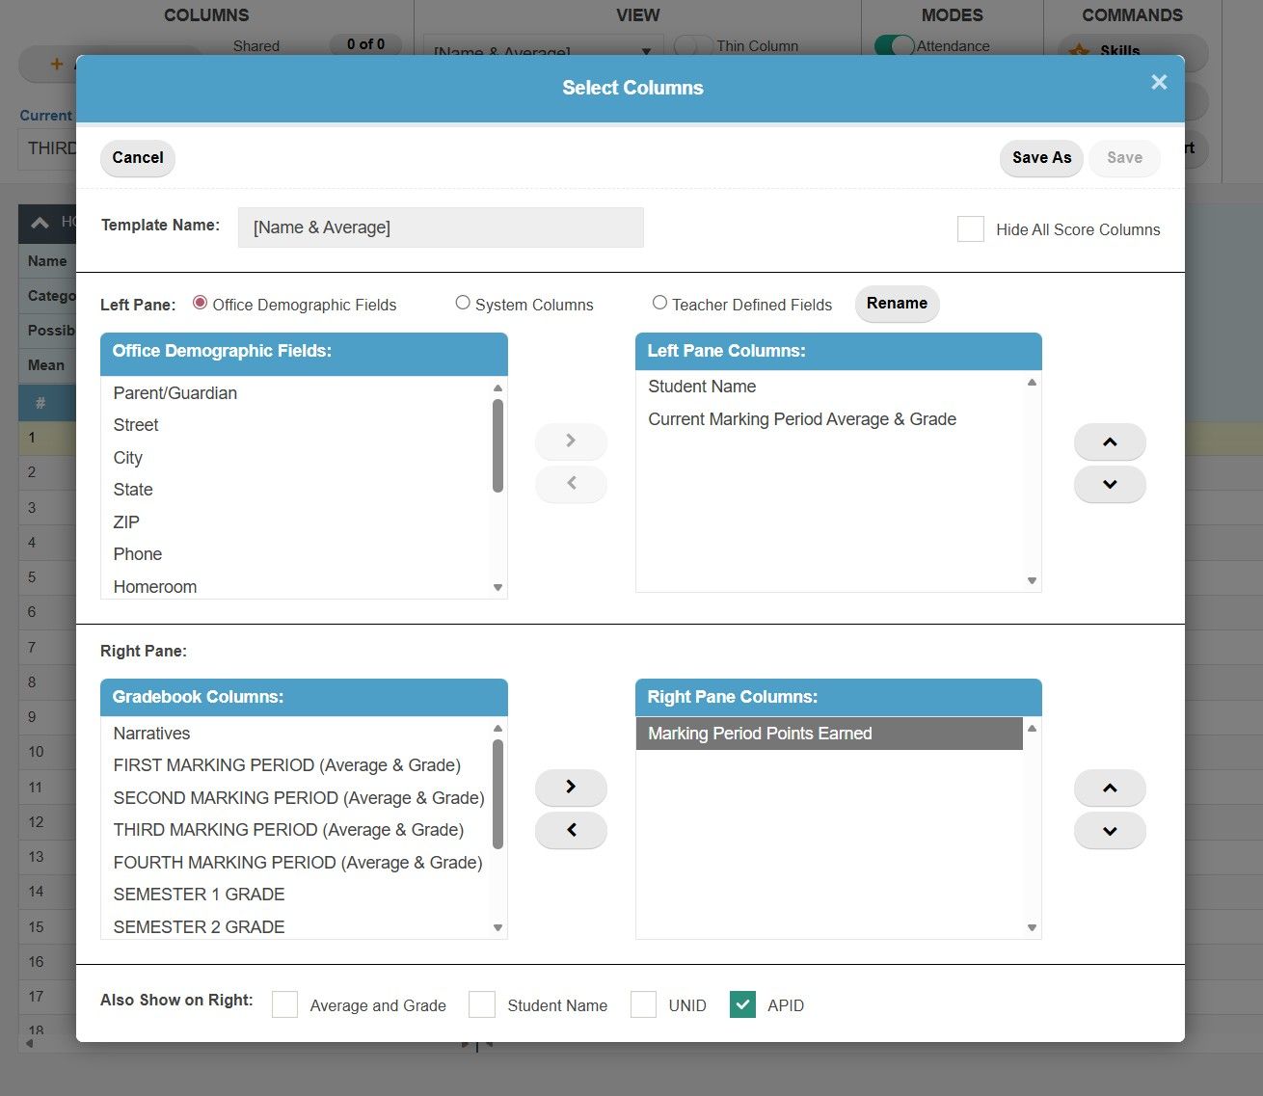Image resolution: width=1263 pixels, height=1096 pixels.
Task: Enable Hide All Score Columns
Action: tap(970, 228)
